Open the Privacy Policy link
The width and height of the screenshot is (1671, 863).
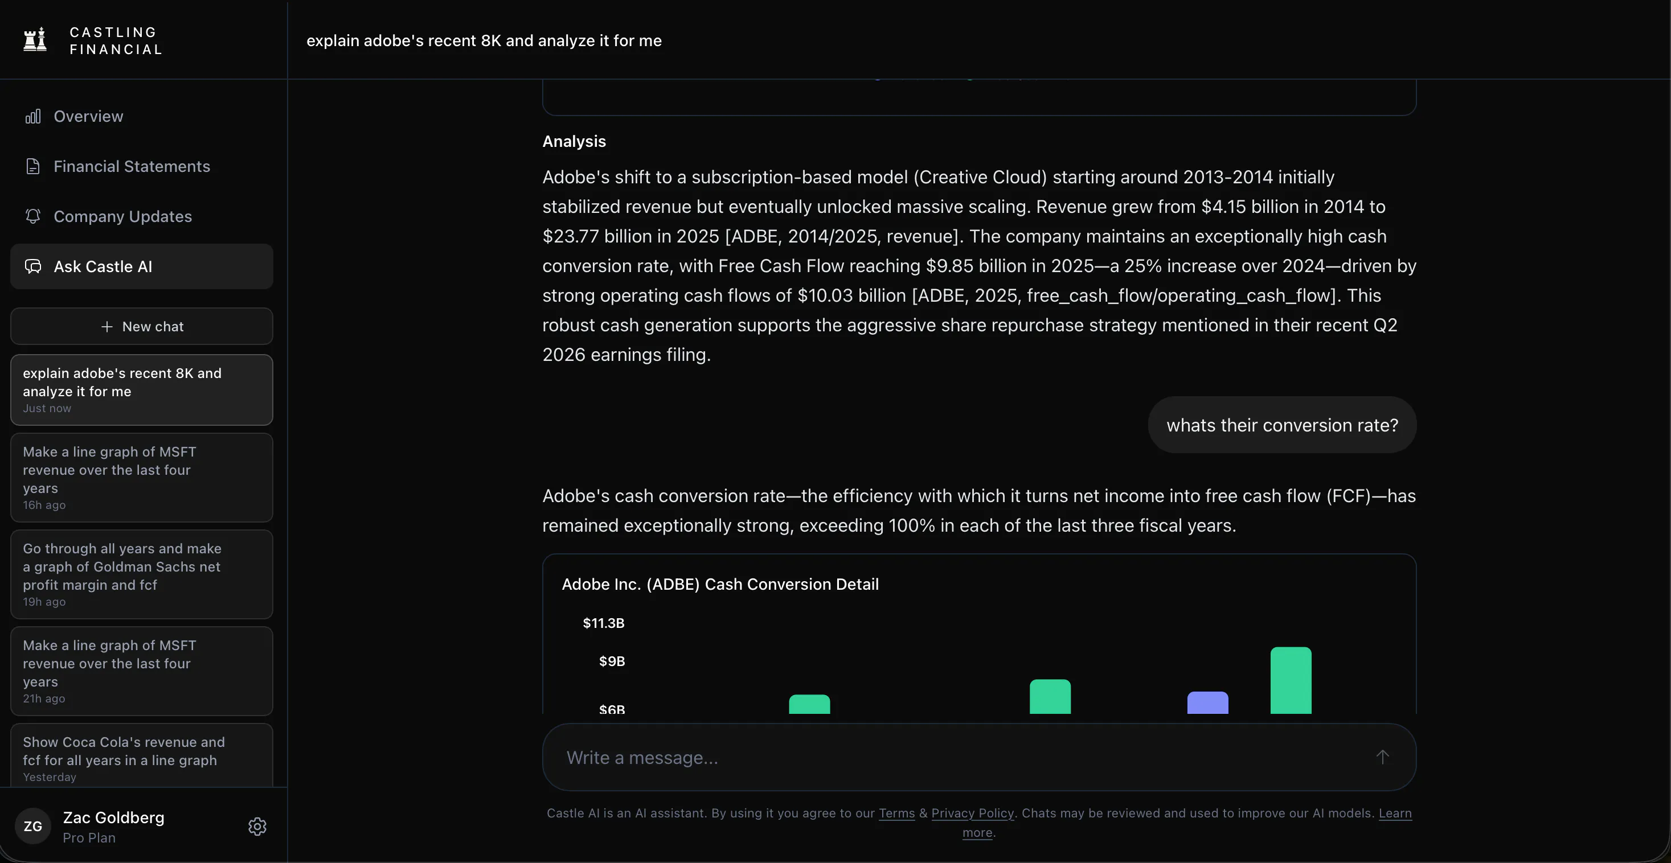(x=972, y=813)
